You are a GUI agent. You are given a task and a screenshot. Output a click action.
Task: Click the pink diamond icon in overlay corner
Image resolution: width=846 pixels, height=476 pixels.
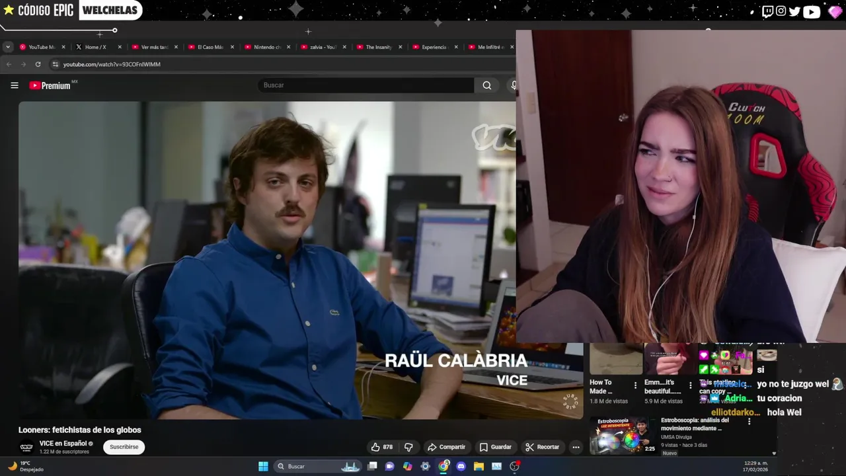click(x=835, y=12)
